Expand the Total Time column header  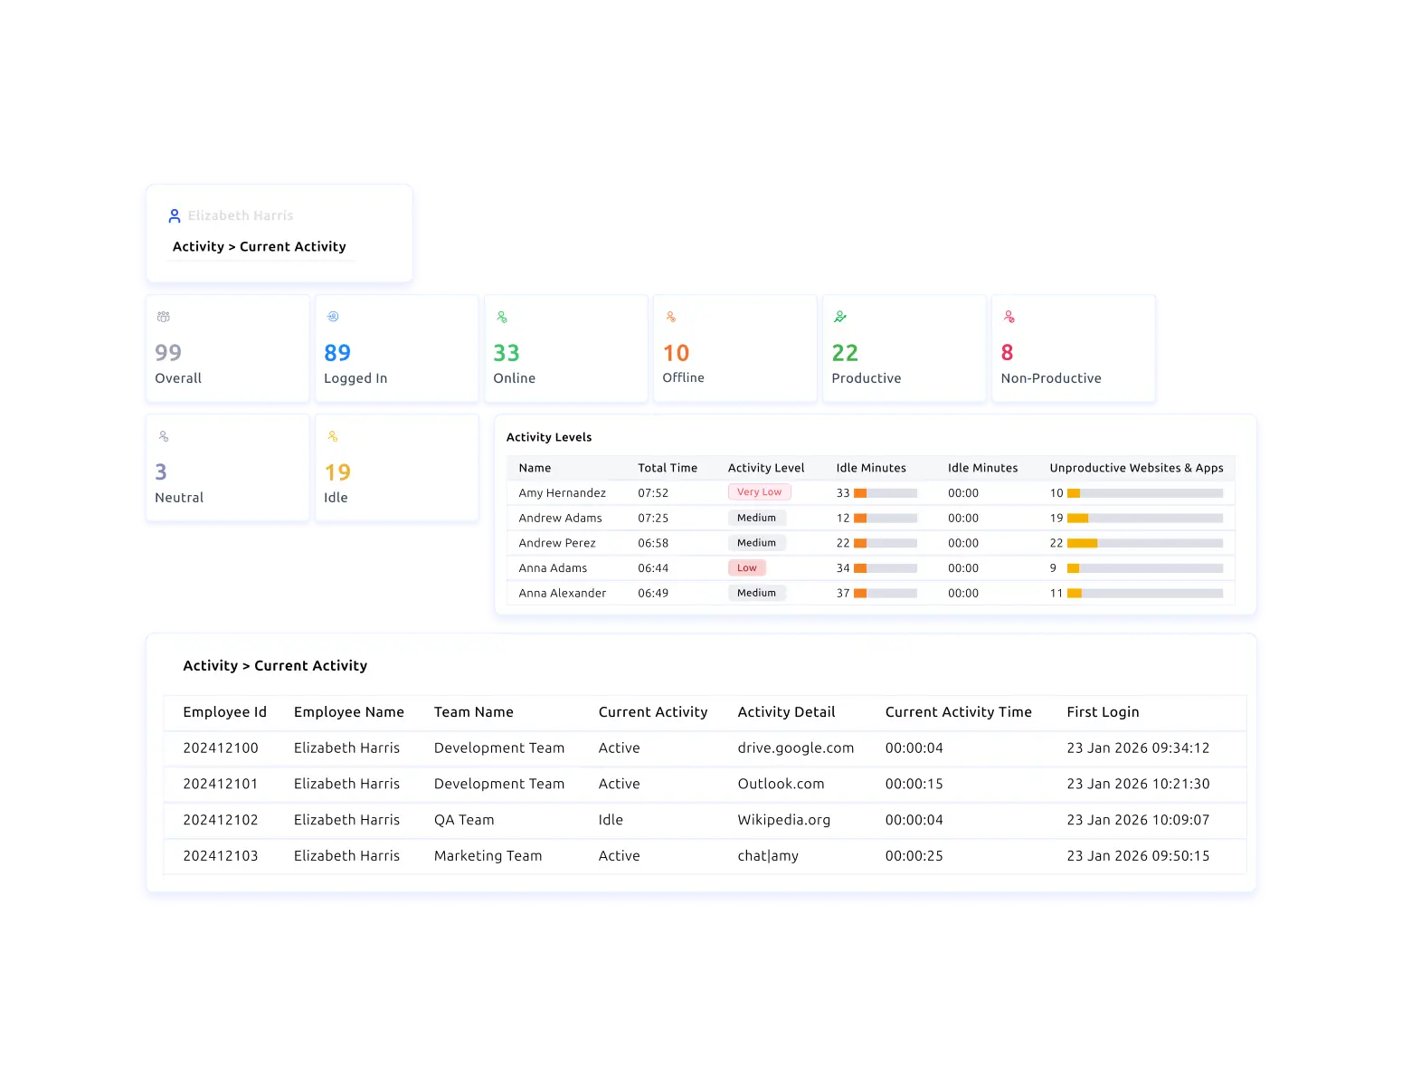(x=668, y=468)
